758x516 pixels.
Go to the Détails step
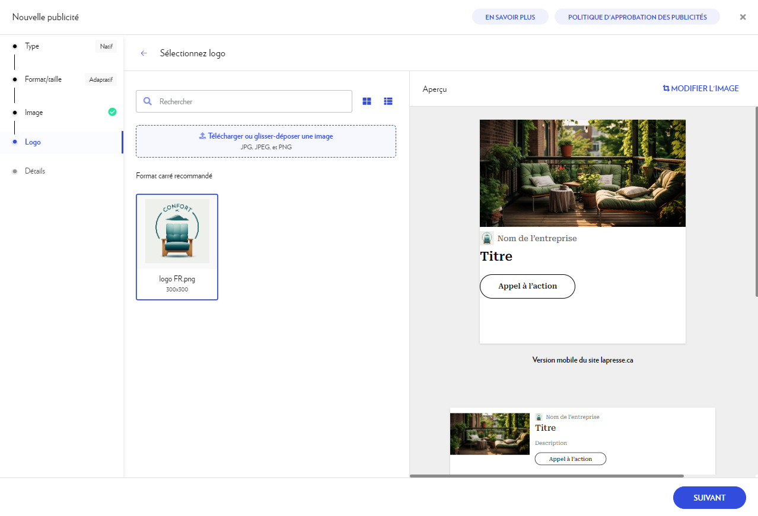coord(35,171)
